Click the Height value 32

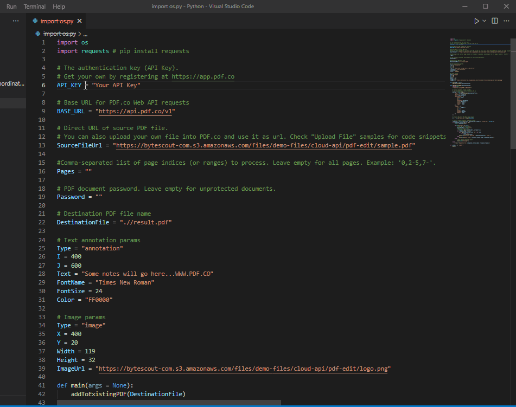point(92,360)
